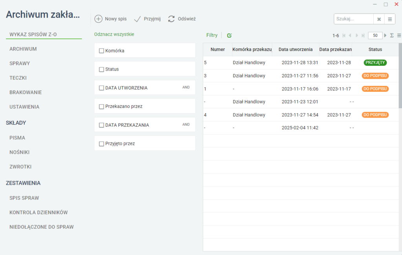Sort by Numer column header
Screen dimensions: 402x255
coord(217,49)
